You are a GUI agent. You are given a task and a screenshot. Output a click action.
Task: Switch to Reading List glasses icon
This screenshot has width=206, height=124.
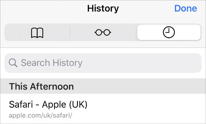point(103,32)
